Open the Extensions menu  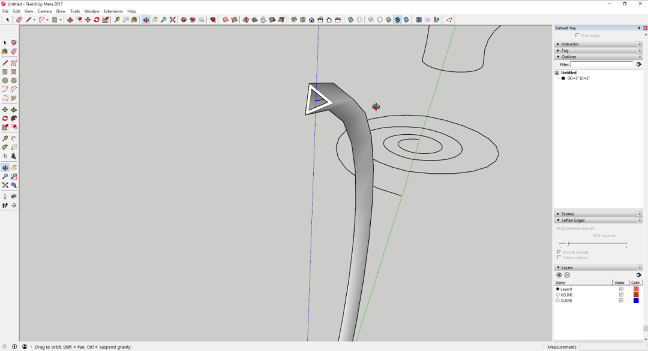113,11
